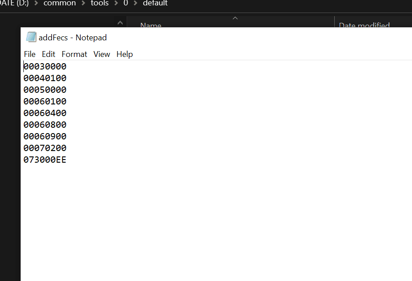This screenshot has width=412, height=281.
Task: Open the File menu
Action: (x=30, y=54)
